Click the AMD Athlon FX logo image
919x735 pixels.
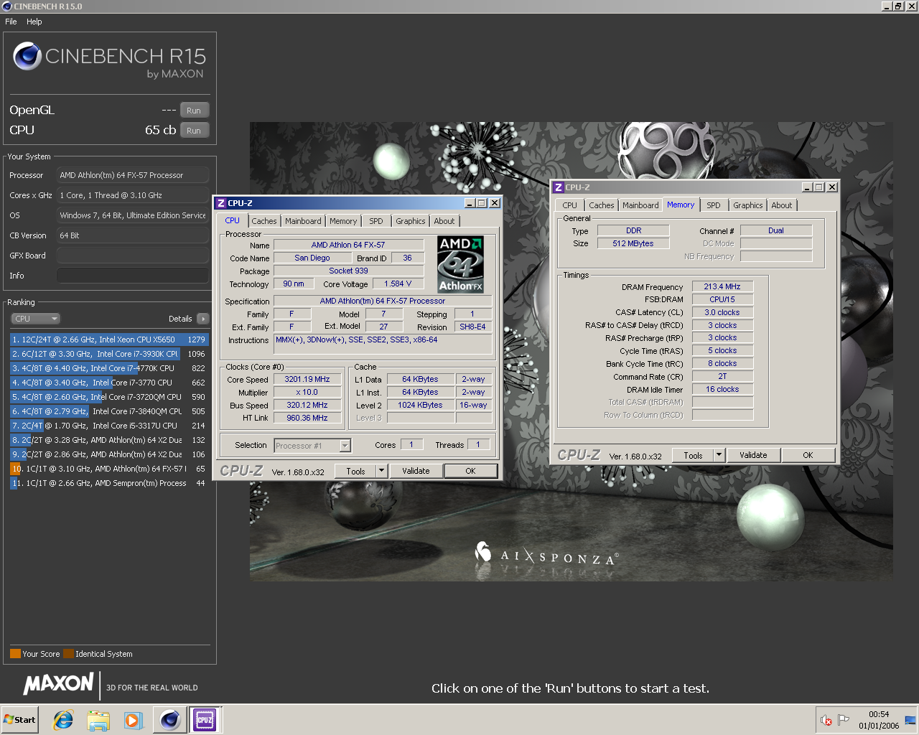pyautogui.click(x=460, y=263)
